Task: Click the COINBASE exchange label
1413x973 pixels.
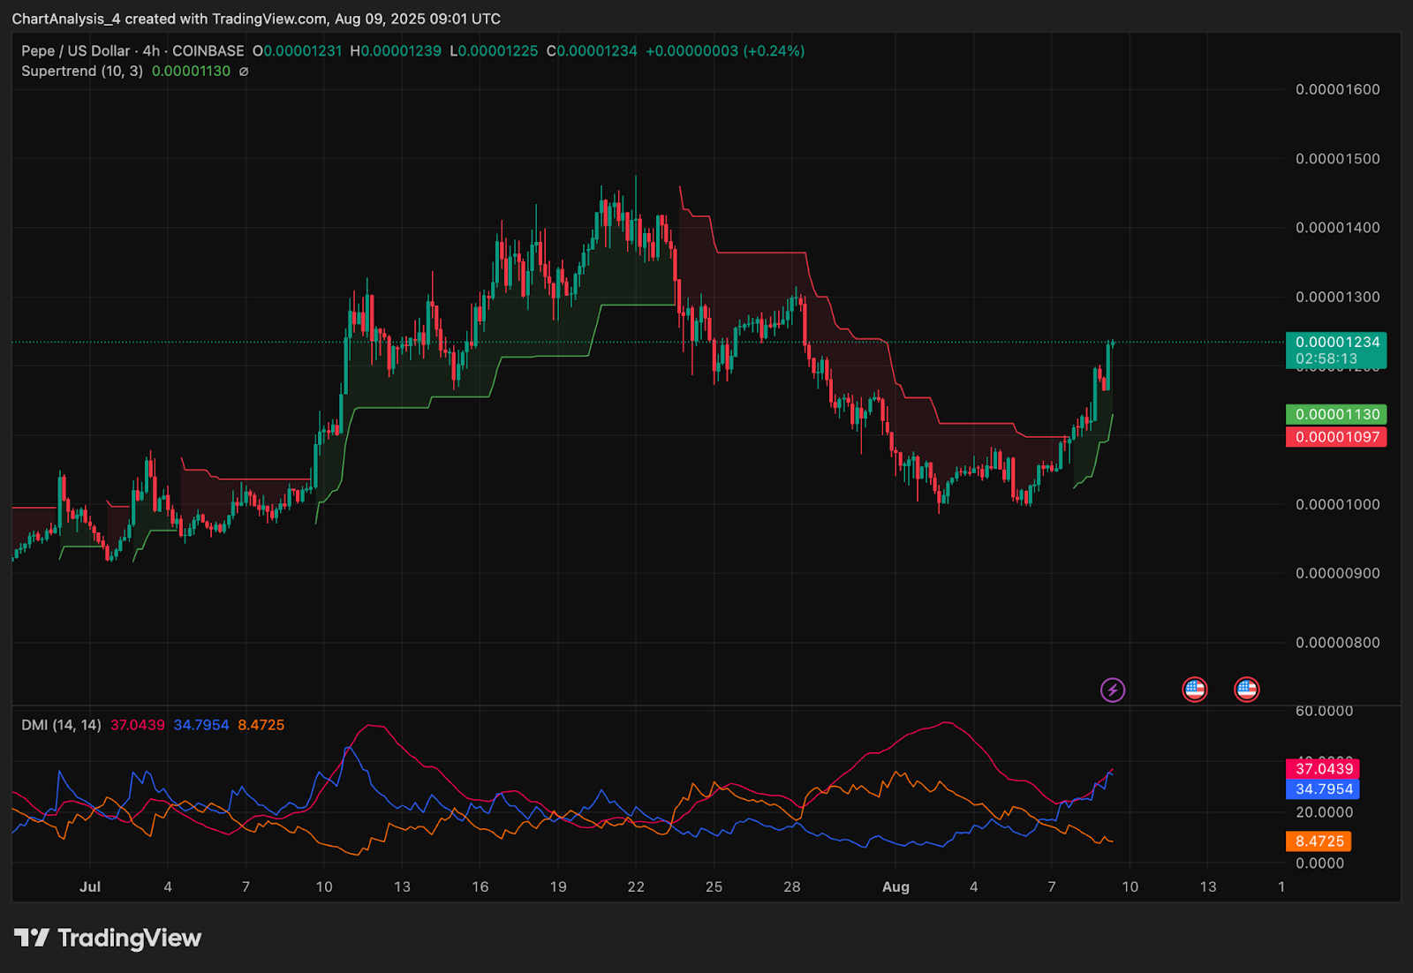Action: coord(208,51)
